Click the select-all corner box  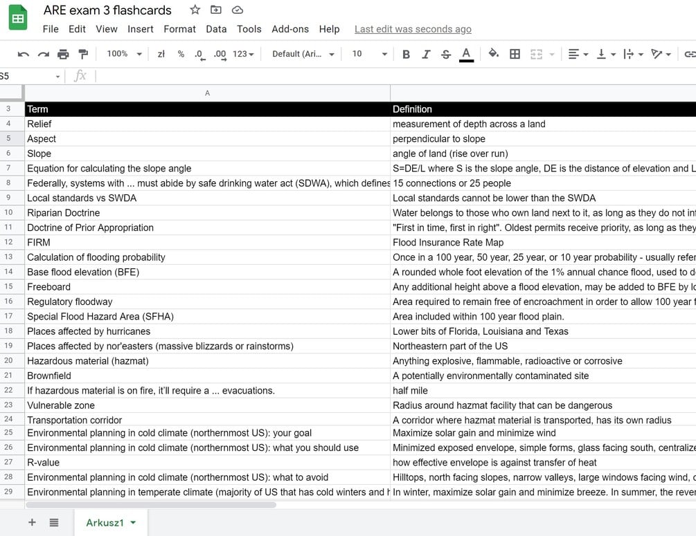coord(12,93)
